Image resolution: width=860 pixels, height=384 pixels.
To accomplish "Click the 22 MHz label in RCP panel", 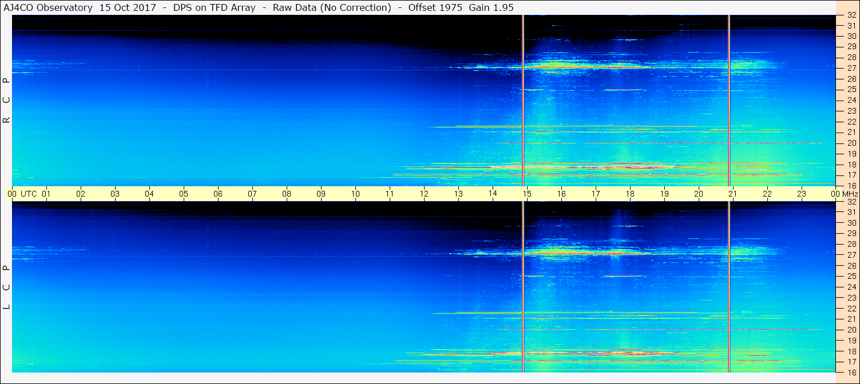I will [851, 122].
